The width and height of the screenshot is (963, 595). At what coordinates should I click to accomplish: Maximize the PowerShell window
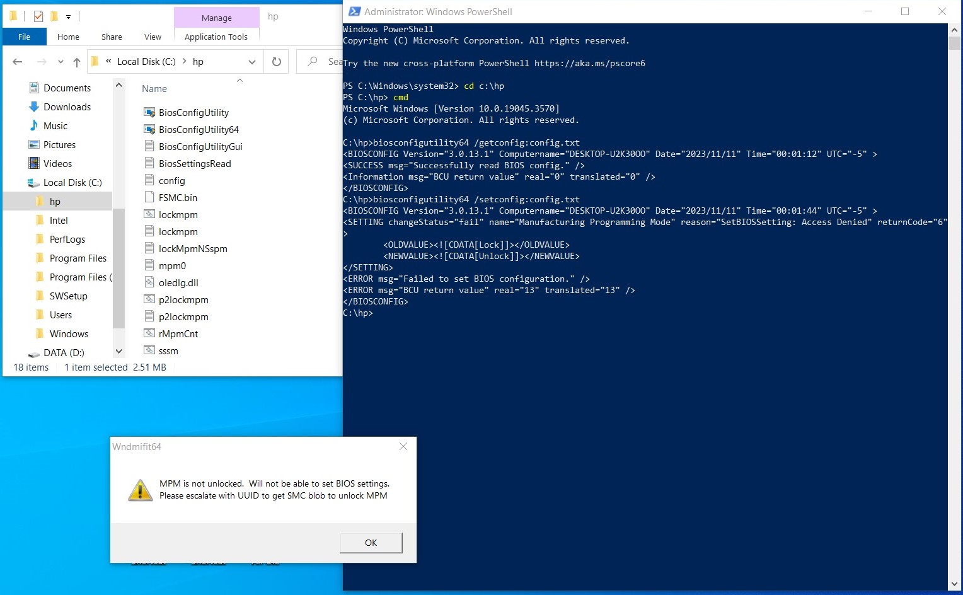point(905,11)
